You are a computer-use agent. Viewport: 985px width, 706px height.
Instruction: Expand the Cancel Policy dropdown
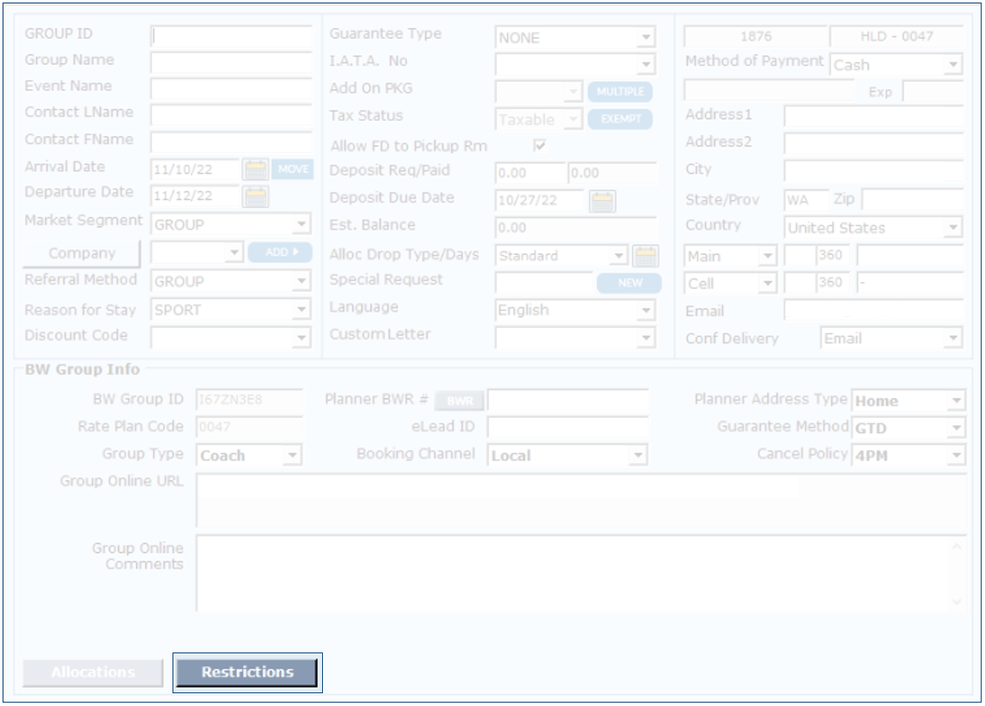pos(957,455)
